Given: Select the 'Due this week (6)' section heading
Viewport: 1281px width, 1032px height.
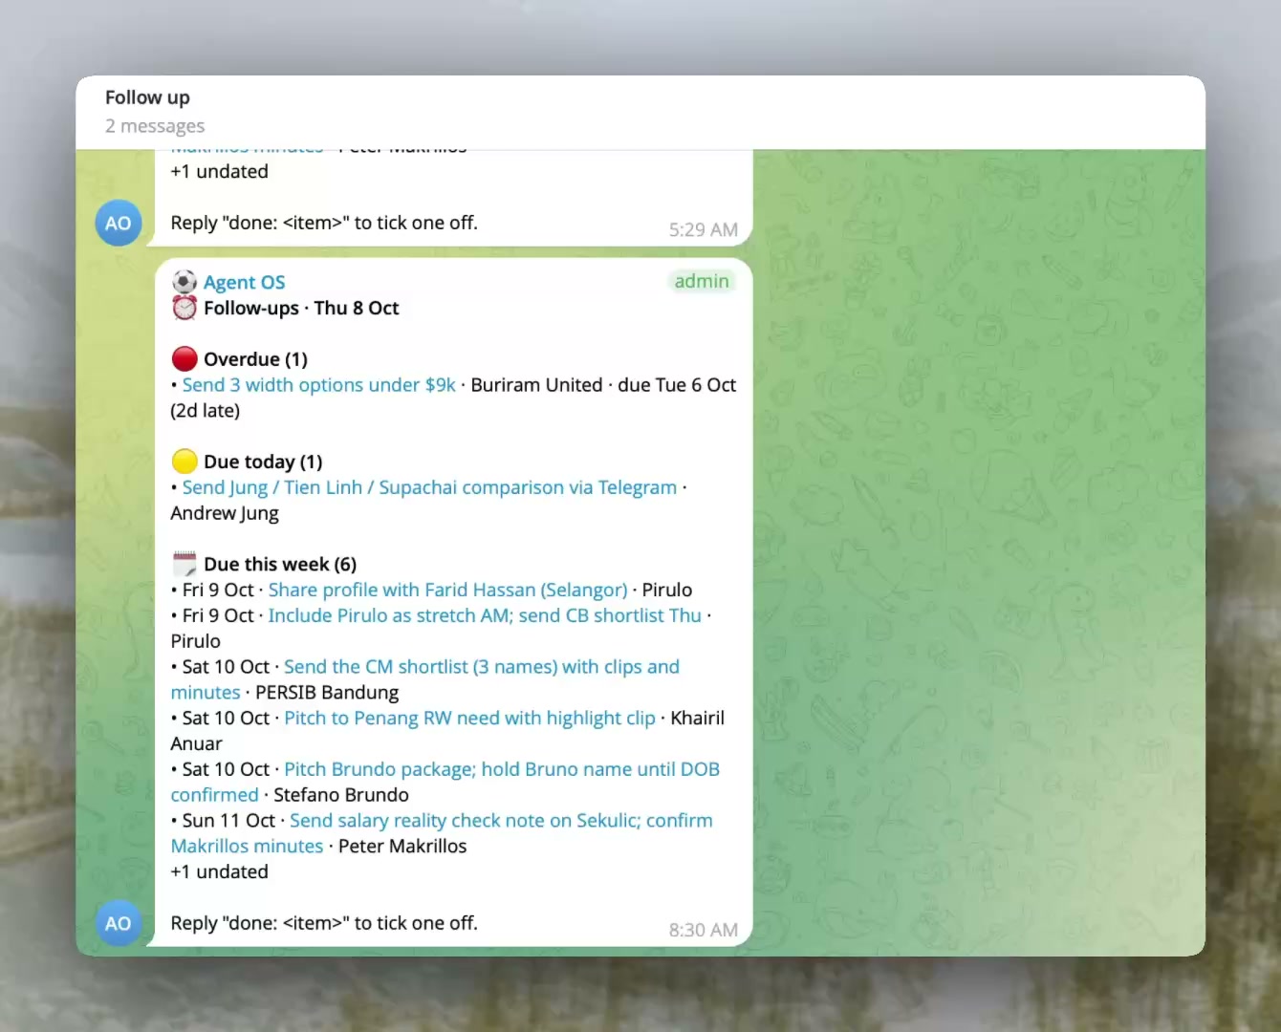Looking at the screenshot, I should point(280,564).
